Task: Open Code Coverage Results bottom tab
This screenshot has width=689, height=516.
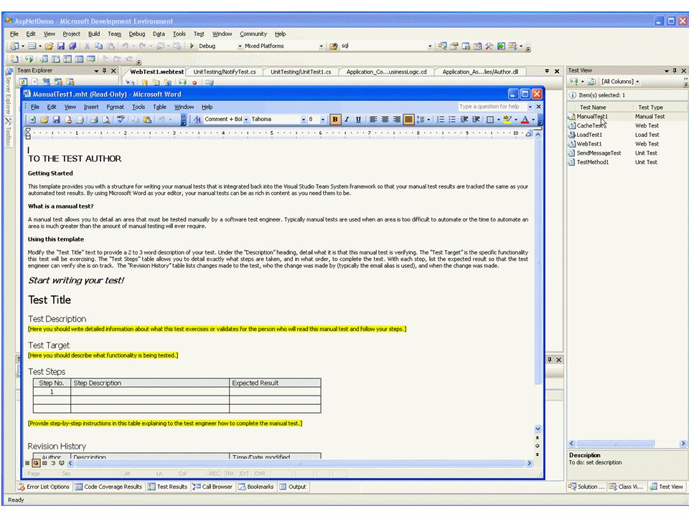Action: pyautogui.click(x=108, y=487)
